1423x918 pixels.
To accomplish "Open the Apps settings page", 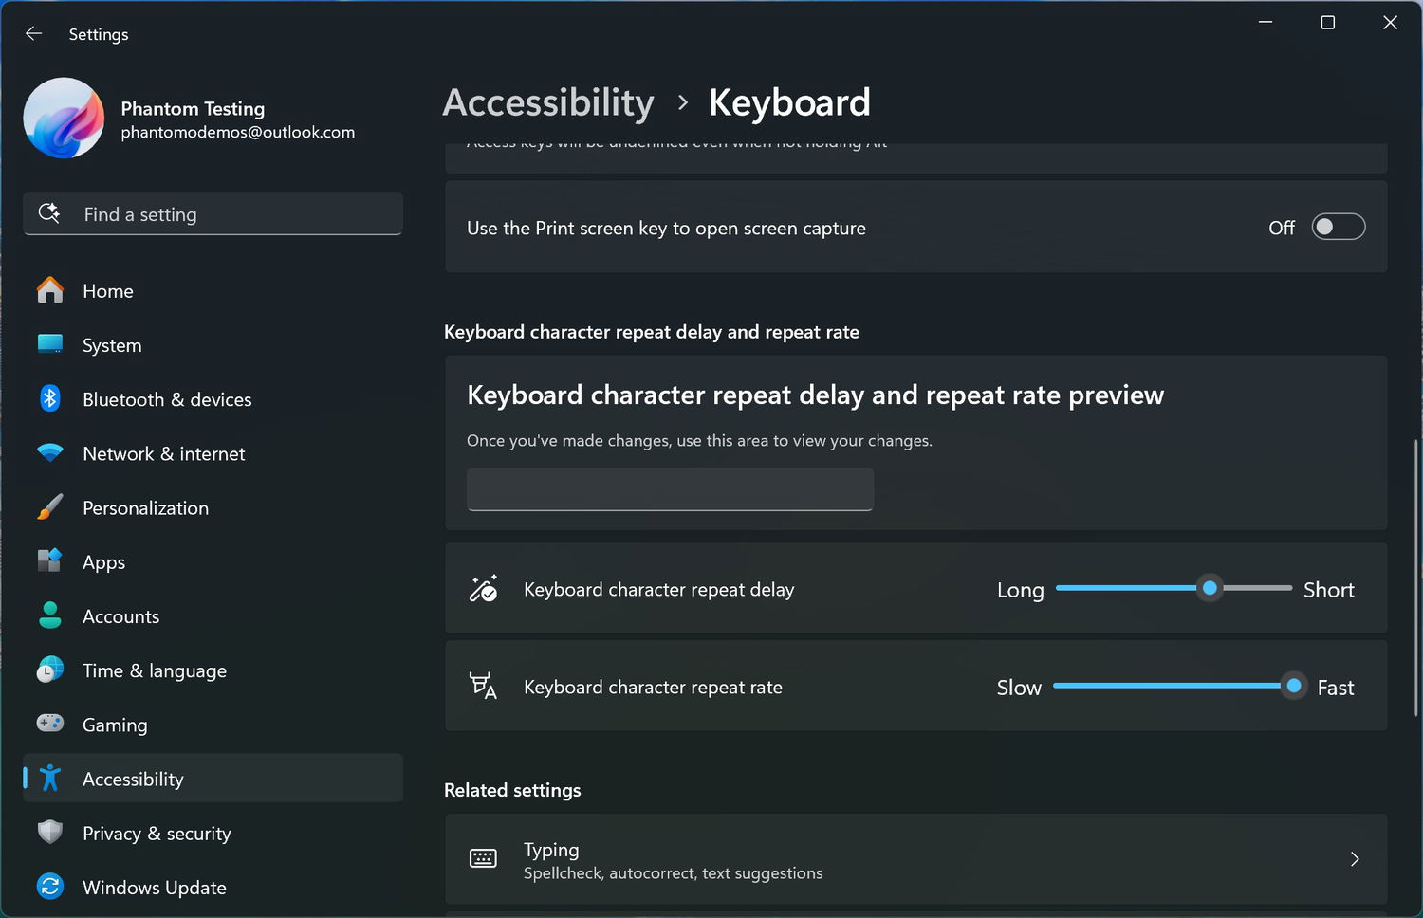I will (x=103, y=562).
